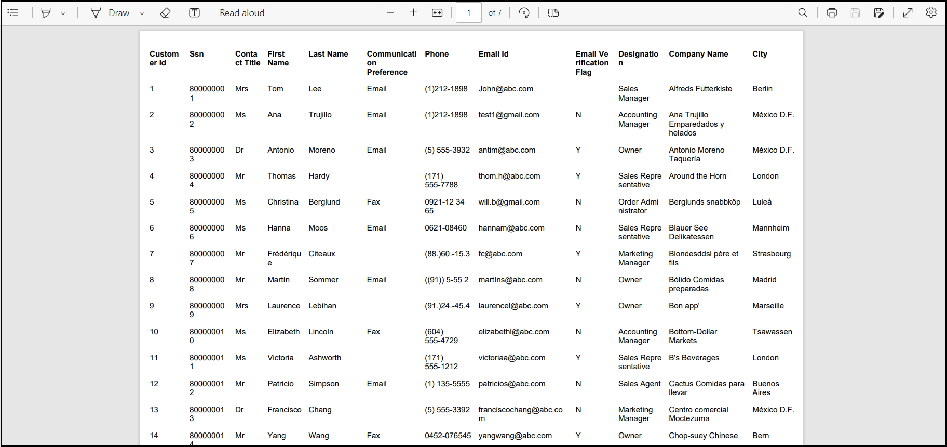
Task: Select "B's Beverages" company cell
Action: pyautogui.click(x=694, y=358)
